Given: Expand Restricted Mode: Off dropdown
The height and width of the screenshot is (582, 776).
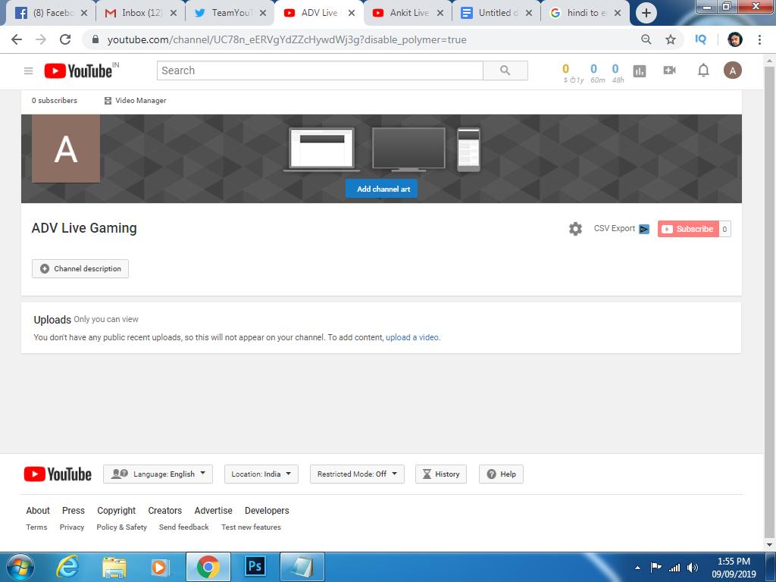Looking at the screenshot, I should [x=357, y=474].
